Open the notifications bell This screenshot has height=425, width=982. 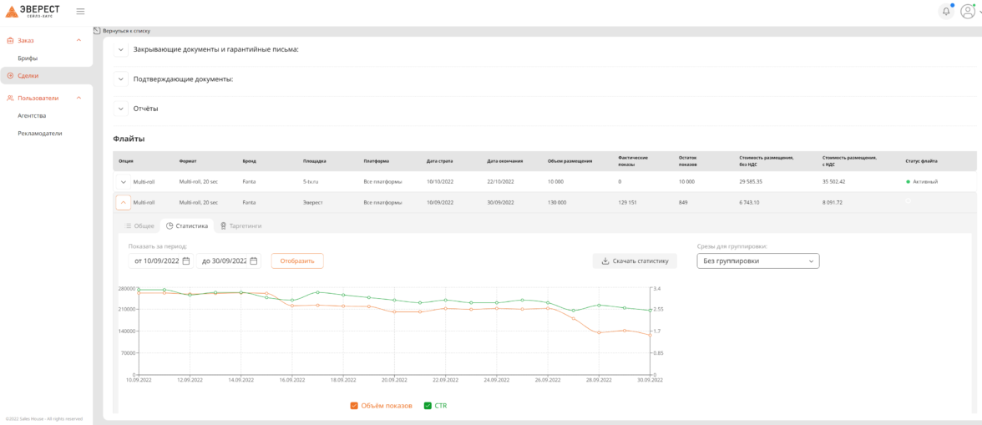coord(946,11)
